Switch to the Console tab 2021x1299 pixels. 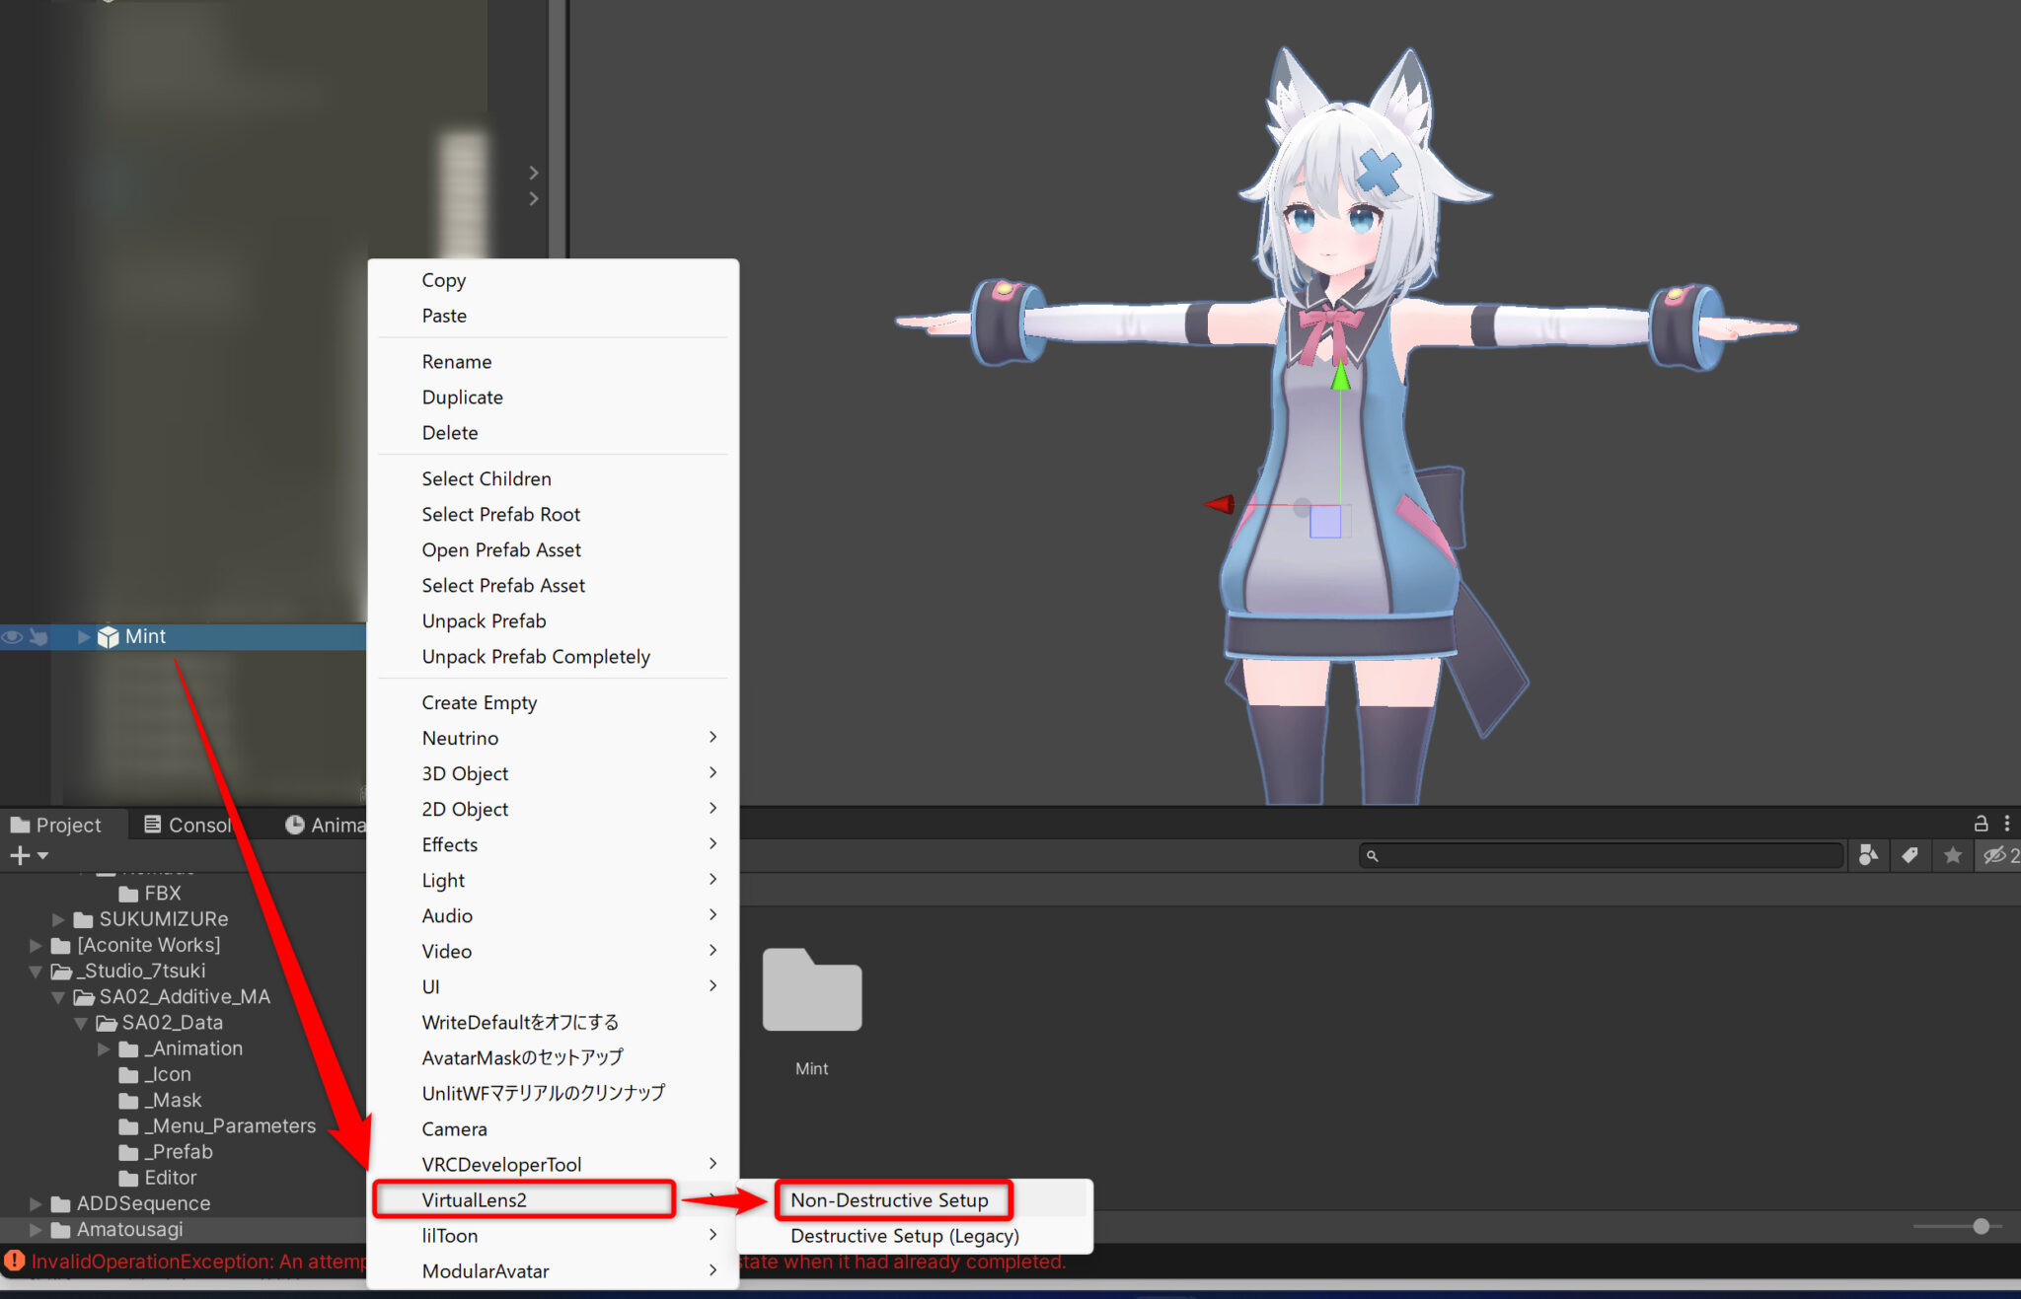187,825
